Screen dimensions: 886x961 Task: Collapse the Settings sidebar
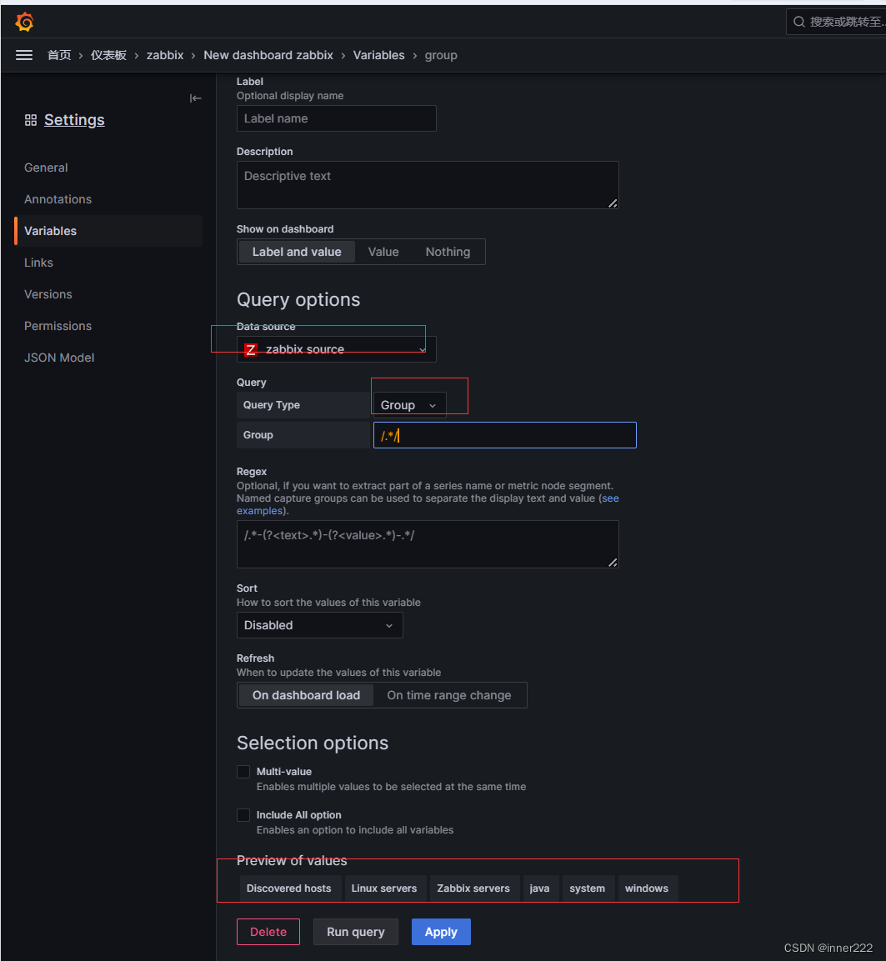[x=195, y=98]
